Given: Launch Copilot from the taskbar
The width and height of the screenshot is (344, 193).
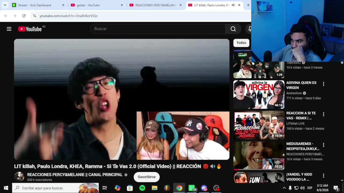Looking at the screenshot, I should tap(117, 188).
